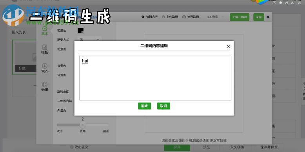Screen dimensions: 305x152
Task: Click the bottom bar green 保存 button
Action: (177, 147)
